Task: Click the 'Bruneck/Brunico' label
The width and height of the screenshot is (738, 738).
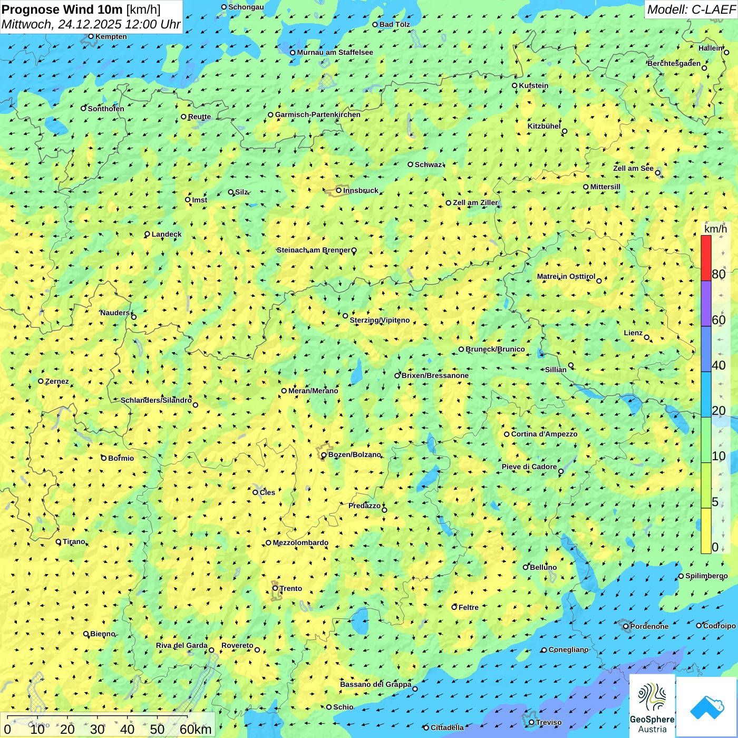Action: coord(496,349)
